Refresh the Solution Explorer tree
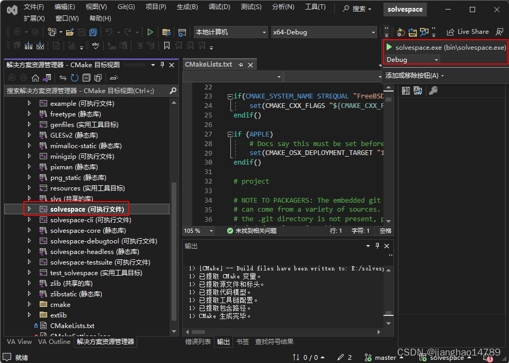This screenshot has height=363, width=509. coord(75,78)
